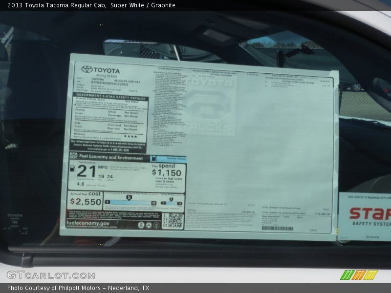Click the Star Safety System sticker
This screenshot has height=293, width=391.
click(x=365, y=216)
